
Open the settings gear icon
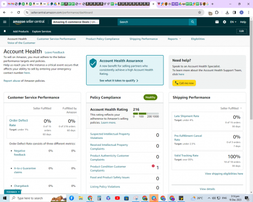pos(224,22)
